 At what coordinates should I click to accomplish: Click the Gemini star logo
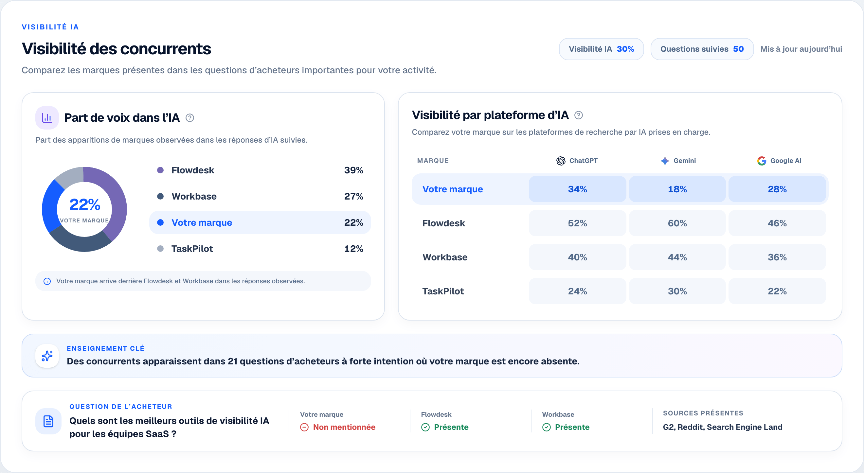[665, 161]
